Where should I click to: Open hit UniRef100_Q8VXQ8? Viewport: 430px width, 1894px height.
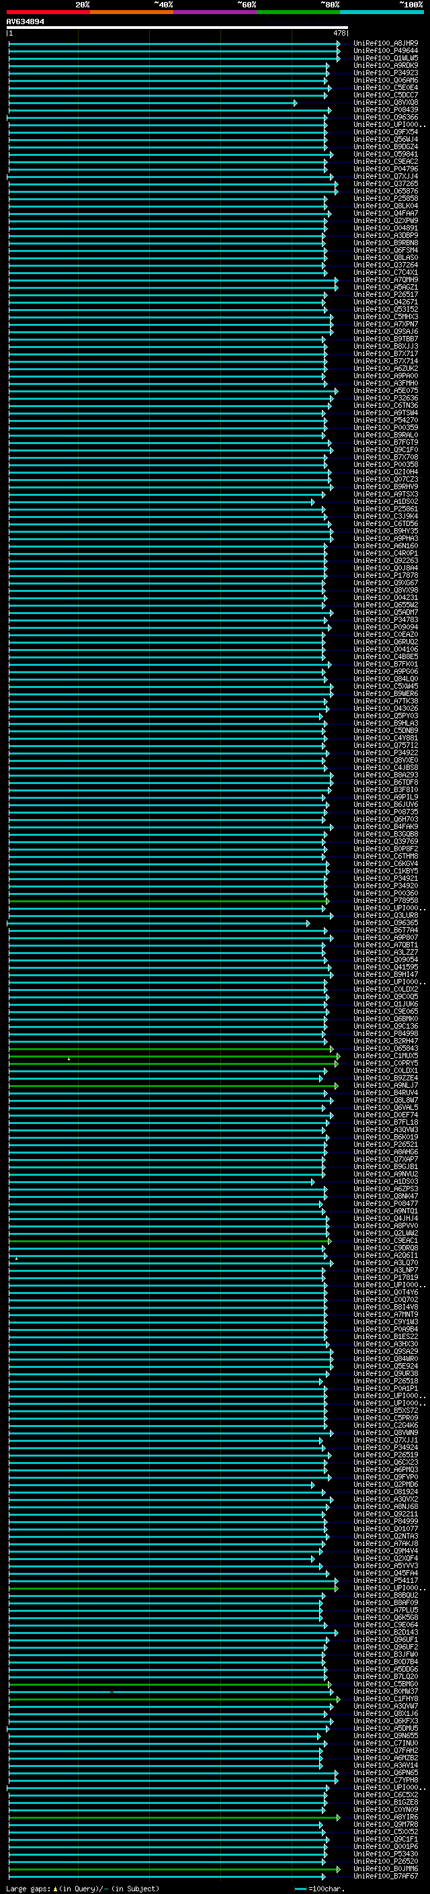[x=386, y=102]
